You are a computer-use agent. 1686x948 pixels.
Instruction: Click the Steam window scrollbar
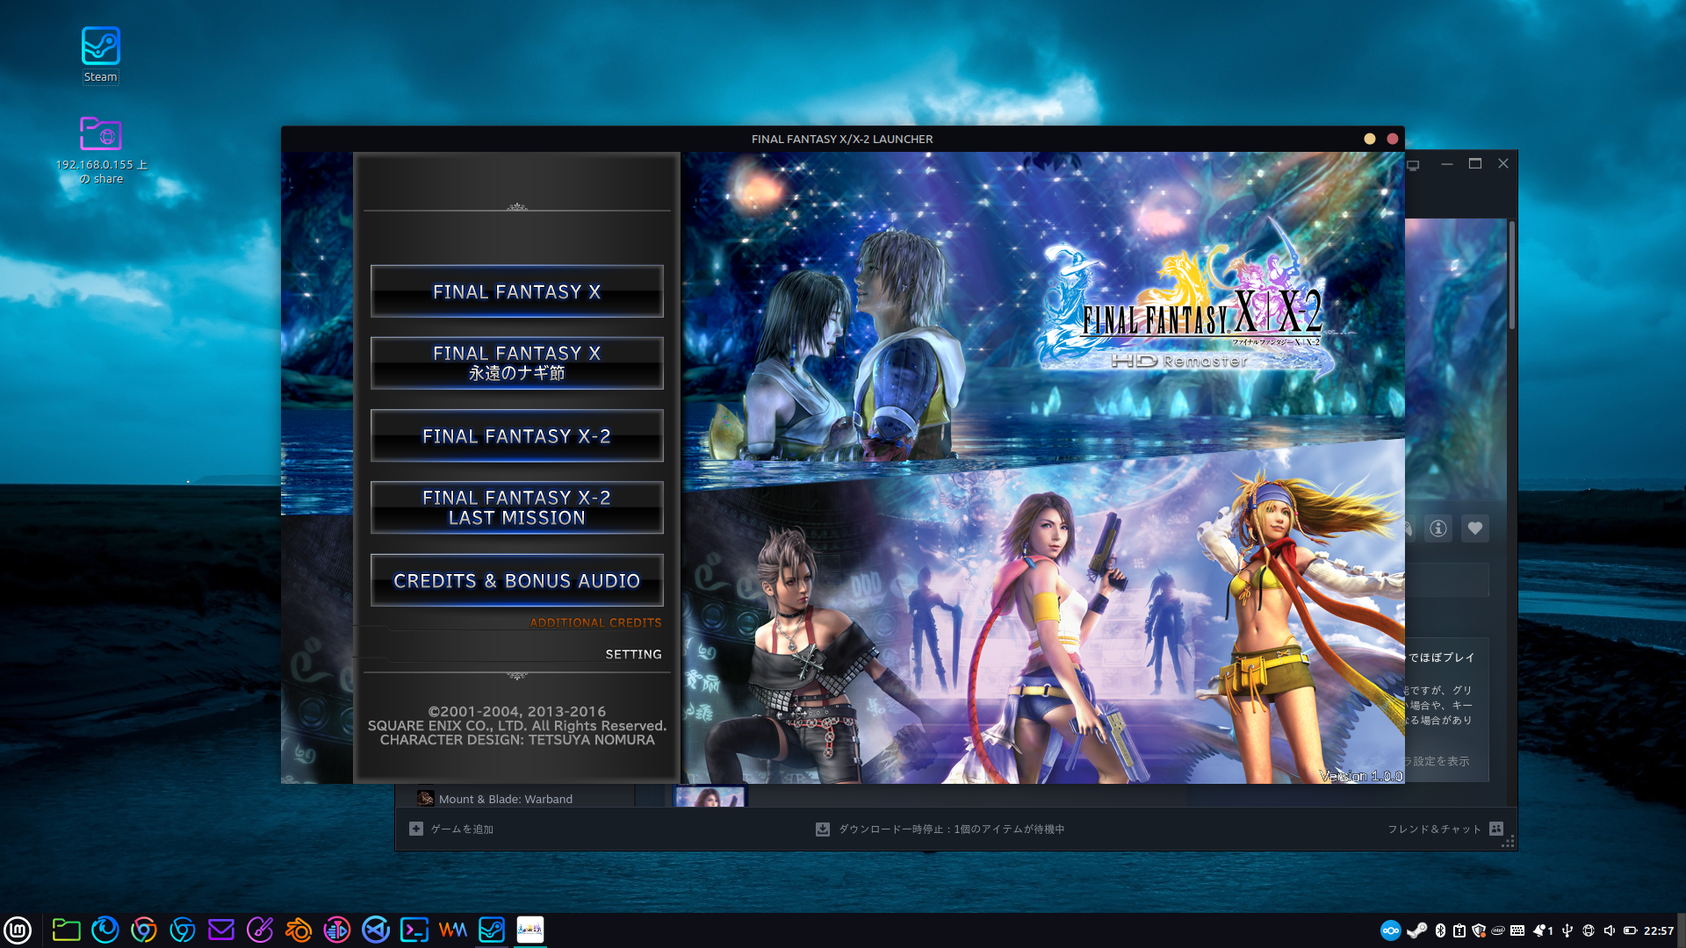tap(1512, 275)
